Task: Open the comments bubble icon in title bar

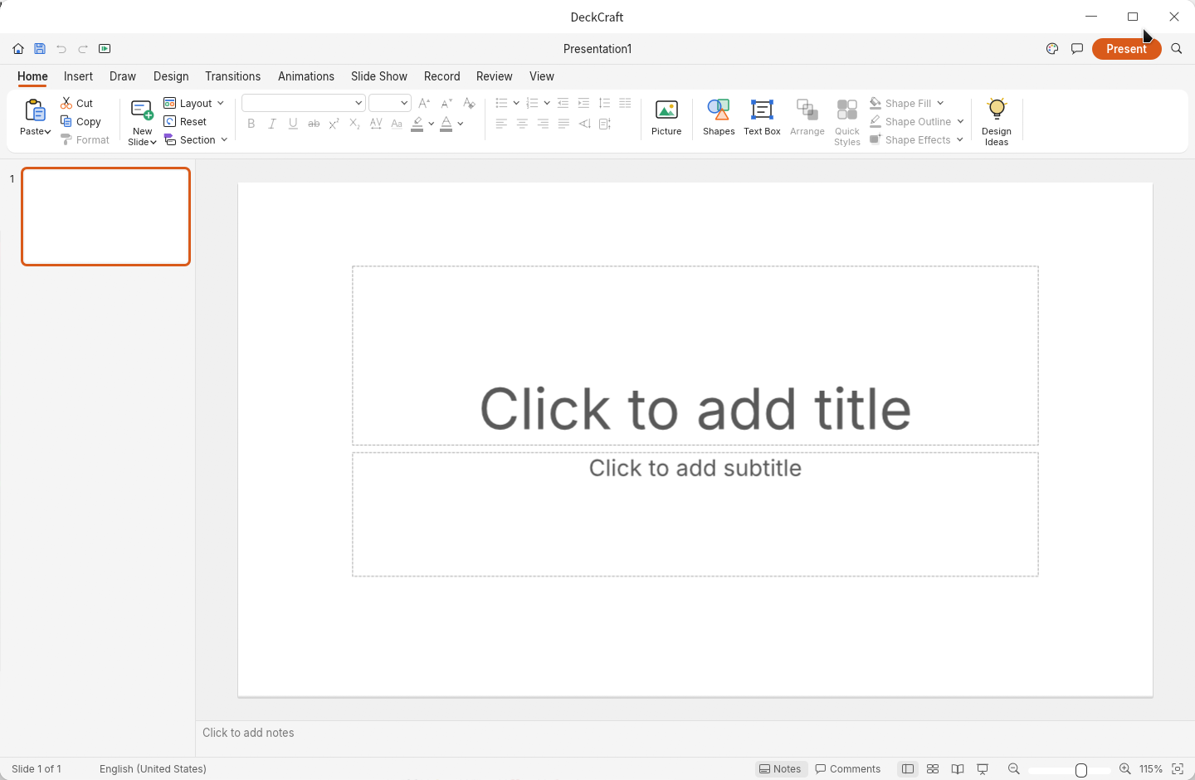Action: 1077,49
